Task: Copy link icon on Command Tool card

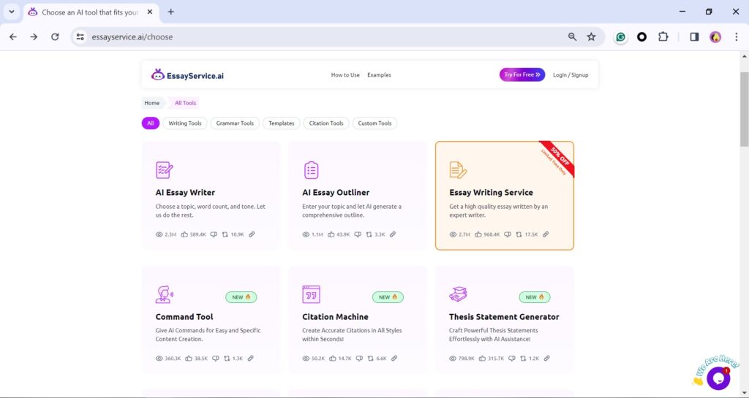Action: [x=251, y=359]
